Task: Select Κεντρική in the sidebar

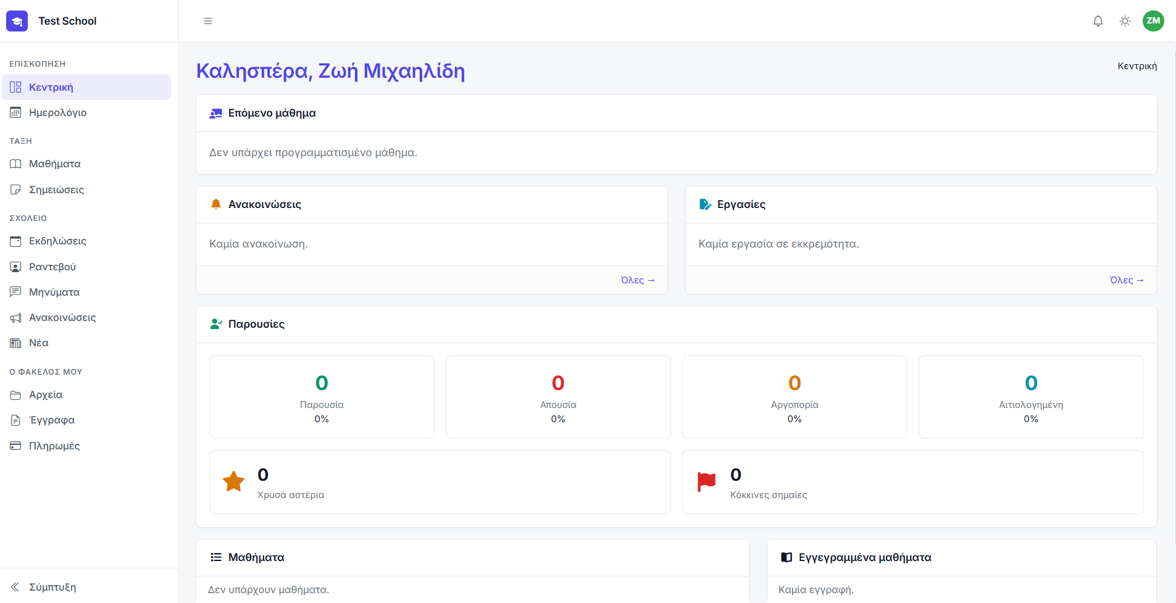Action: coord(86,87)
